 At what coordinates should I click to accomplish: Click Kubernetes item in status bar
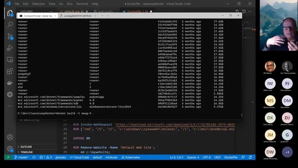pyautogui.click(x=131, y=157)
